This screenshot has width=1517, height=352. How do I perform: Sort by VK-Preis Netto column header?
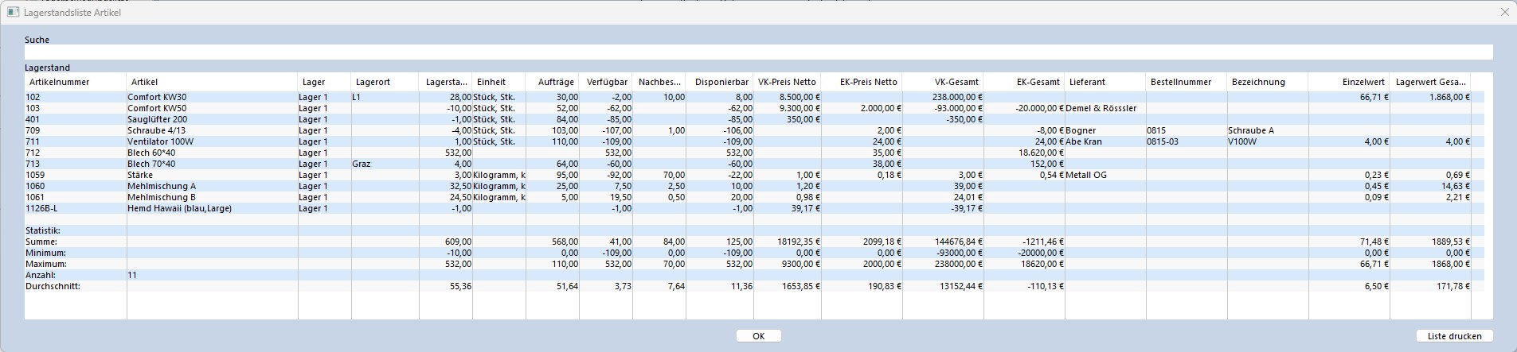pyautogui.click(x=787, y=82)
